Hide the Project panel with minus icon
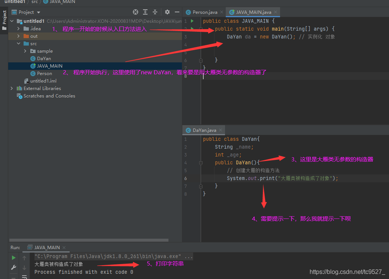Image resolution: width=389 pixels, height=279 pixels. click(177, 12)
